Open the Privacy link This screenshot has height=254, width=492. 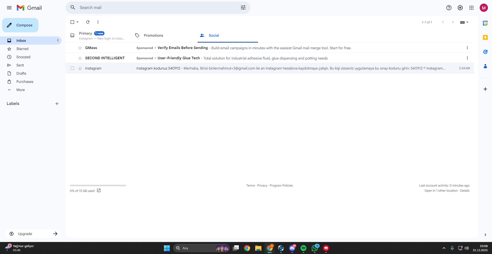(262, 185)
